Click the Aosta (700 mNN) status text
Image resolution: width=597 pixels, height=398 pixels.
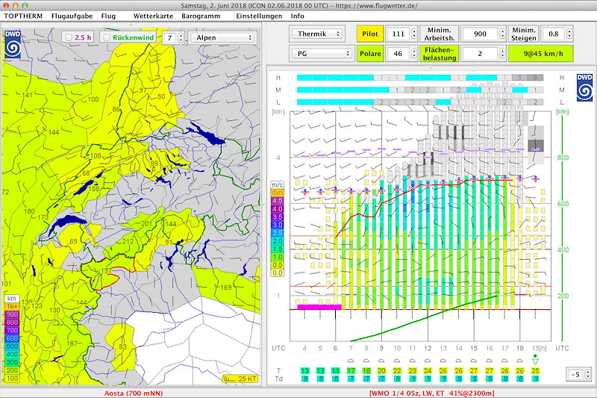click(x=134, y=393)
